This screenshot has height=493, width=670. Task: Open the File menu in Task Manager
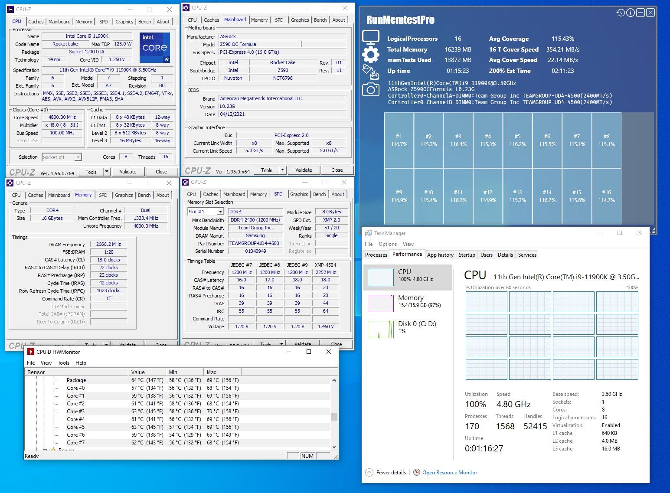[x=369, y=244]
